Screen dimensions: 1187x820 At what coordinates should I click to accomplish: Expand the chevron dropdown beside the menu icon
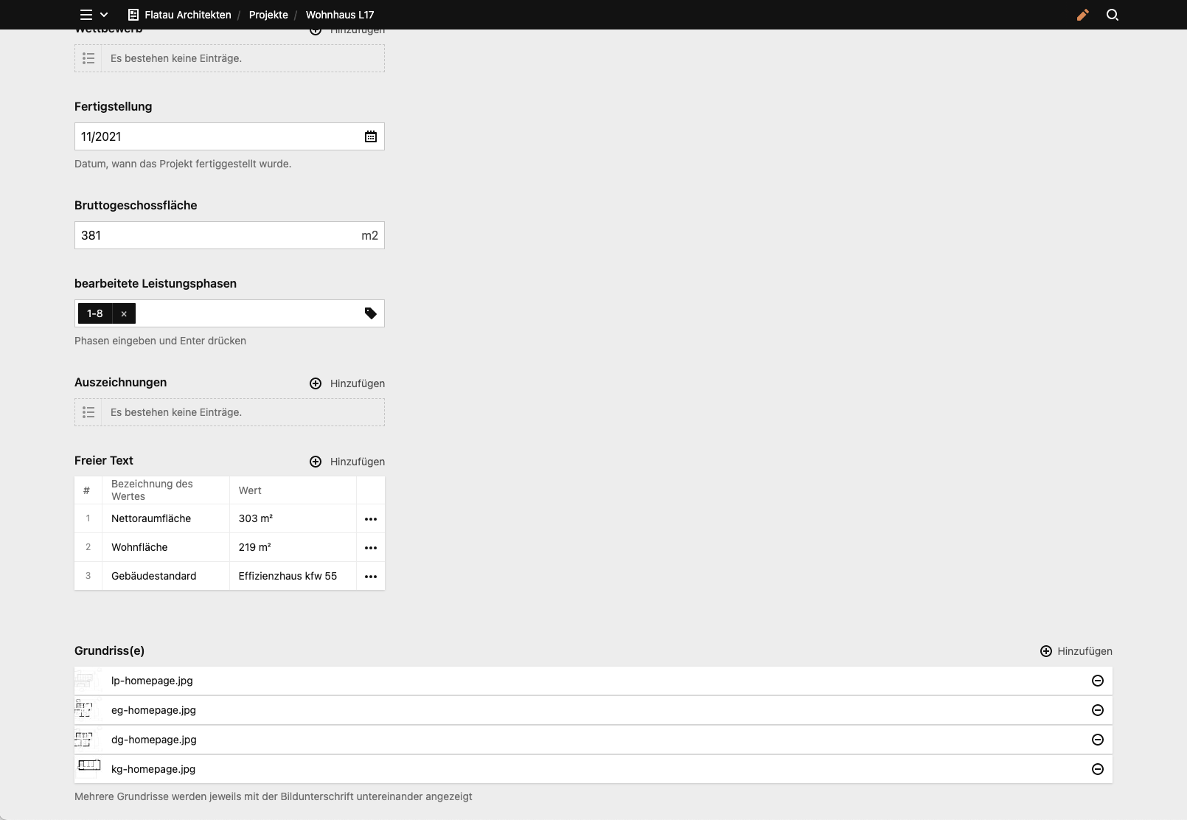[x=103, y=15]
